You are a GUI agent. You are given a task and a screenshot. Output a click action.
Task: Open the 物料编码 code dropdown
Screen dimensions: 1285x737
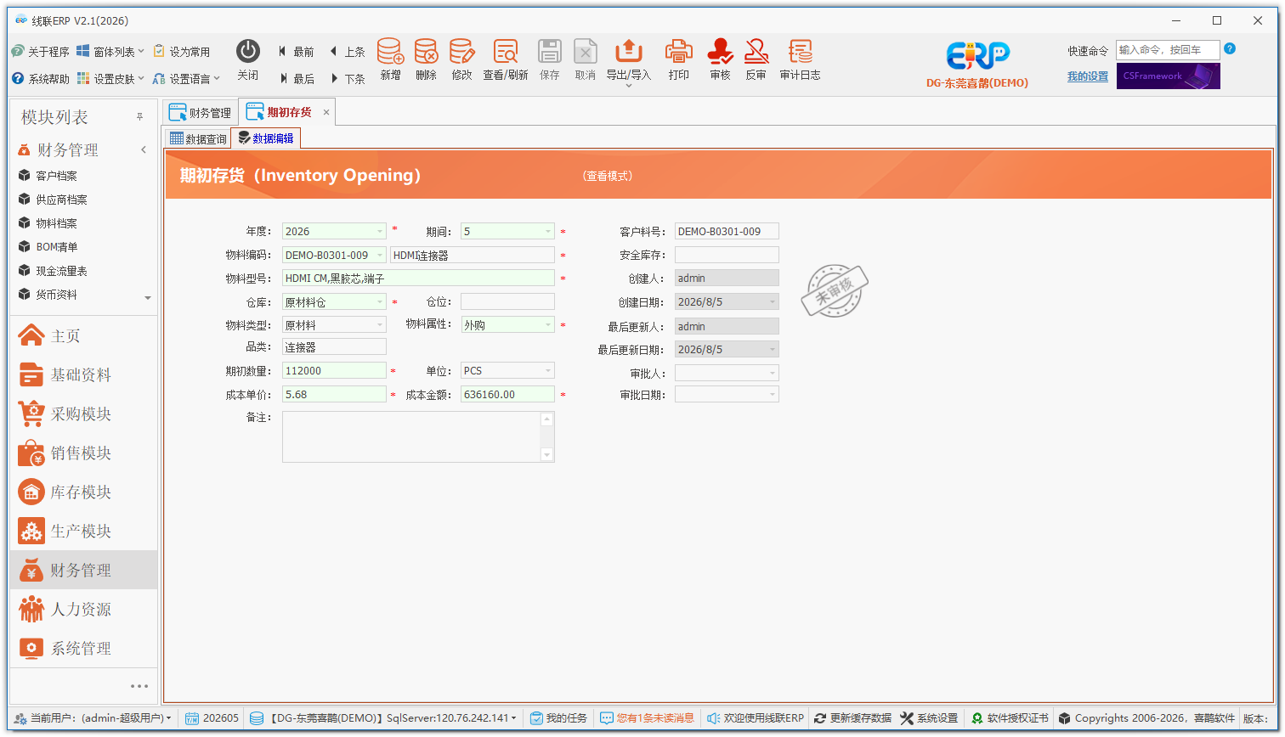coord(379,255)
